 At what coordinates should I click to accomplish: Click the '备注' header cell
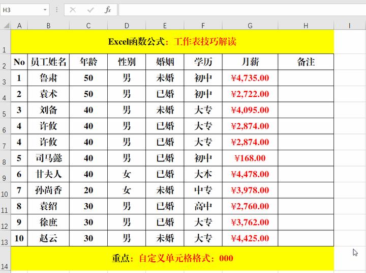tap(306, 62)
